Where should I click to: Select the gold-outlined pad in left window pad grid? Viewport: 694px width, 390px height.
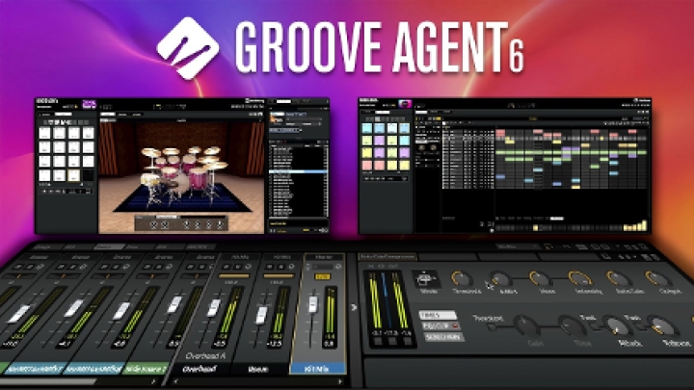coord(73,175)
